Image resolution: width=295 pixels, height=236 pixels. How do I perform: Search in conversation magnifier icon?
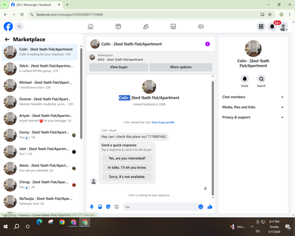[x=261, y=79]
